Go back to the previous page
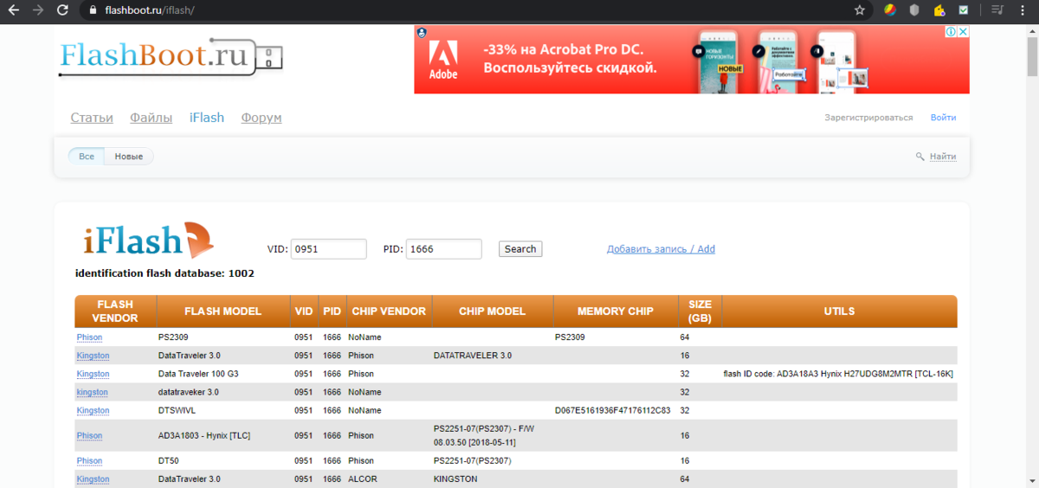Screen dimensions: 1039x488 pos(14,10)
